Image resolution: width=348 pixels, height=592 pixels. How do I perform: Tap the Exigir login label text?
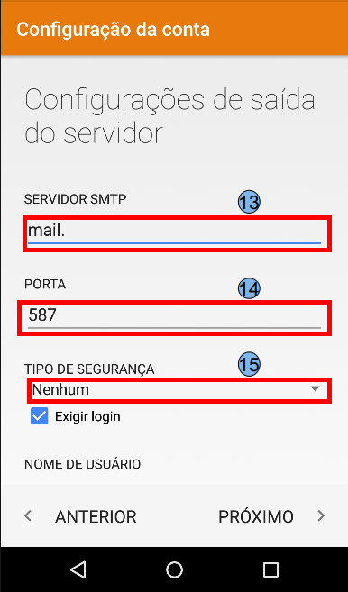87,416
